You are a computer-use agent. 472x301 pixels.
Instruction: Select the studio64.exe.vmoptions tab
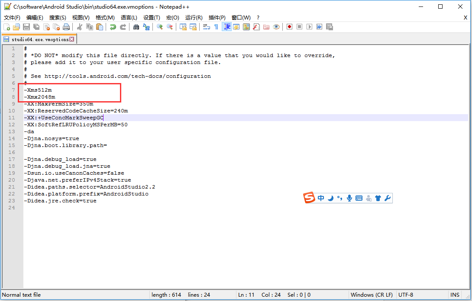[39, 39]
